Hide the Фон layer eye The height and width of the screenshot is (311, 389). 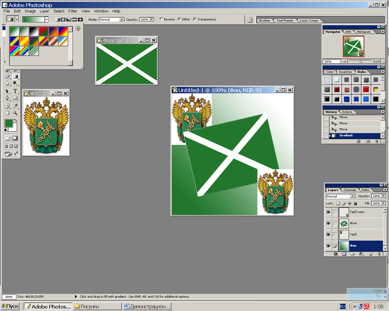328,246
